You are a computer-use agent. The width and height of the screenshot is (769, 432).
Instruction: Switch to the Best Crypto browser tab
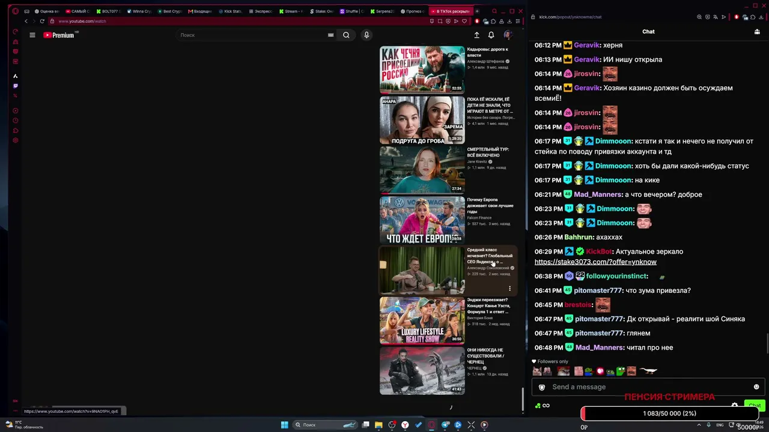pos(169,11)
